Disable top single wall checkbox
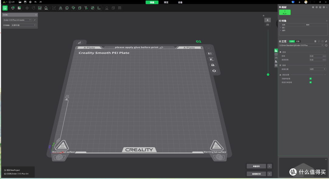 point(310,79)
